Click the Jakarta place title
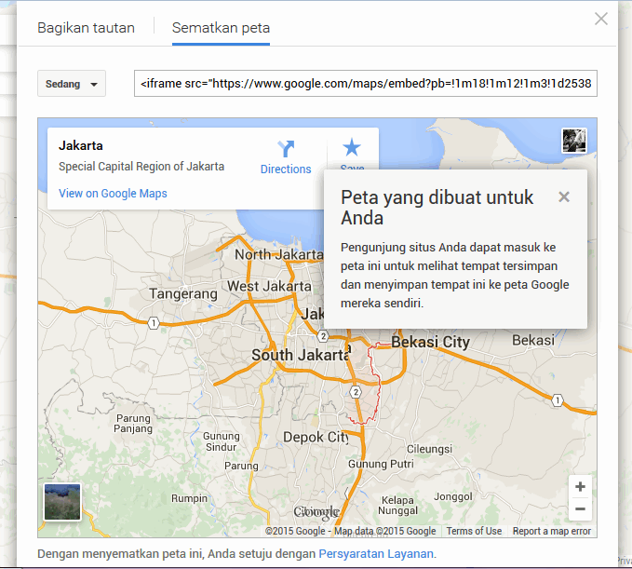This screenshot has width=632, height=569. [x=81, y=145]
